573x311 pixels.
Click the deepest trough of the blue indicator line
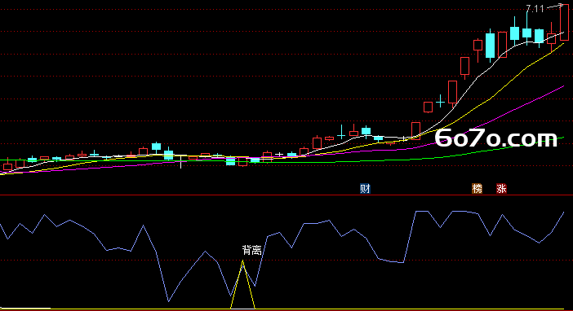[x=168, y=301]
